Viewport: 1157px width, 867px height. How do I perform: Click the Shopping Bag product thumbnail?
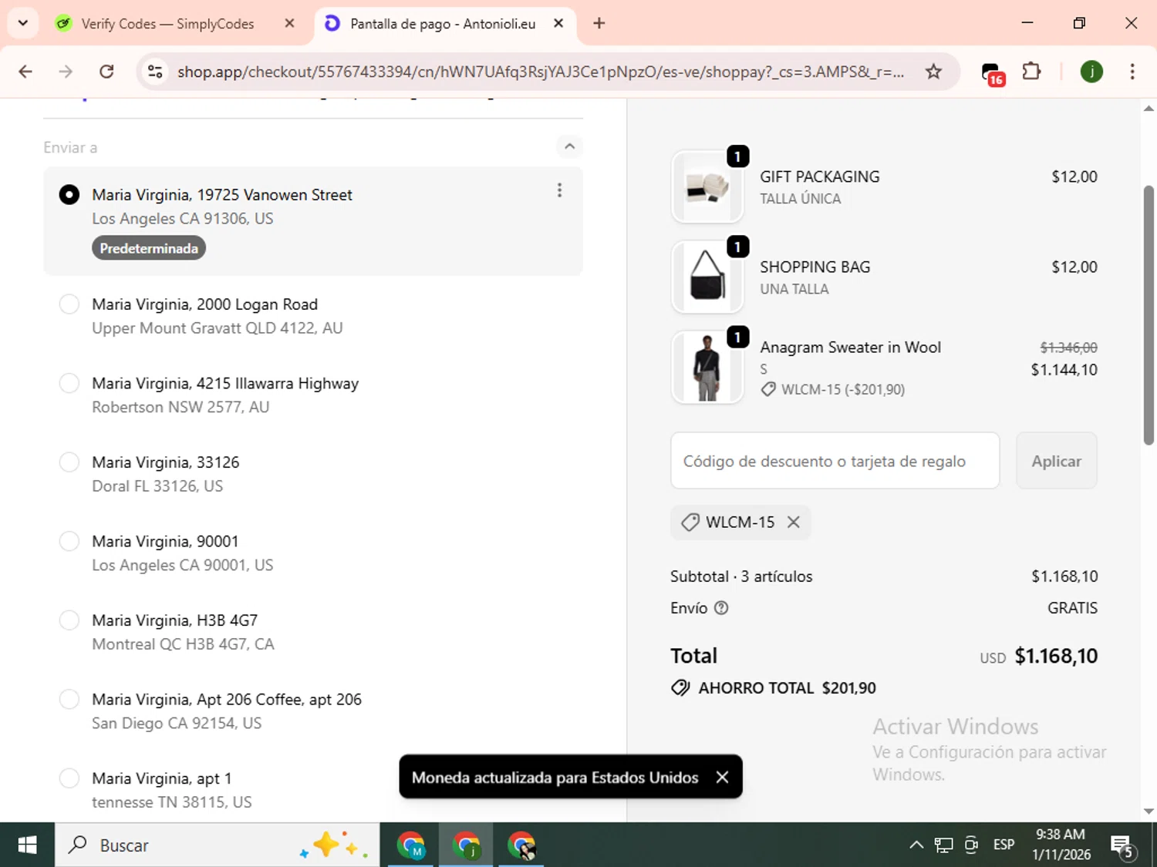tap(707, 277)
